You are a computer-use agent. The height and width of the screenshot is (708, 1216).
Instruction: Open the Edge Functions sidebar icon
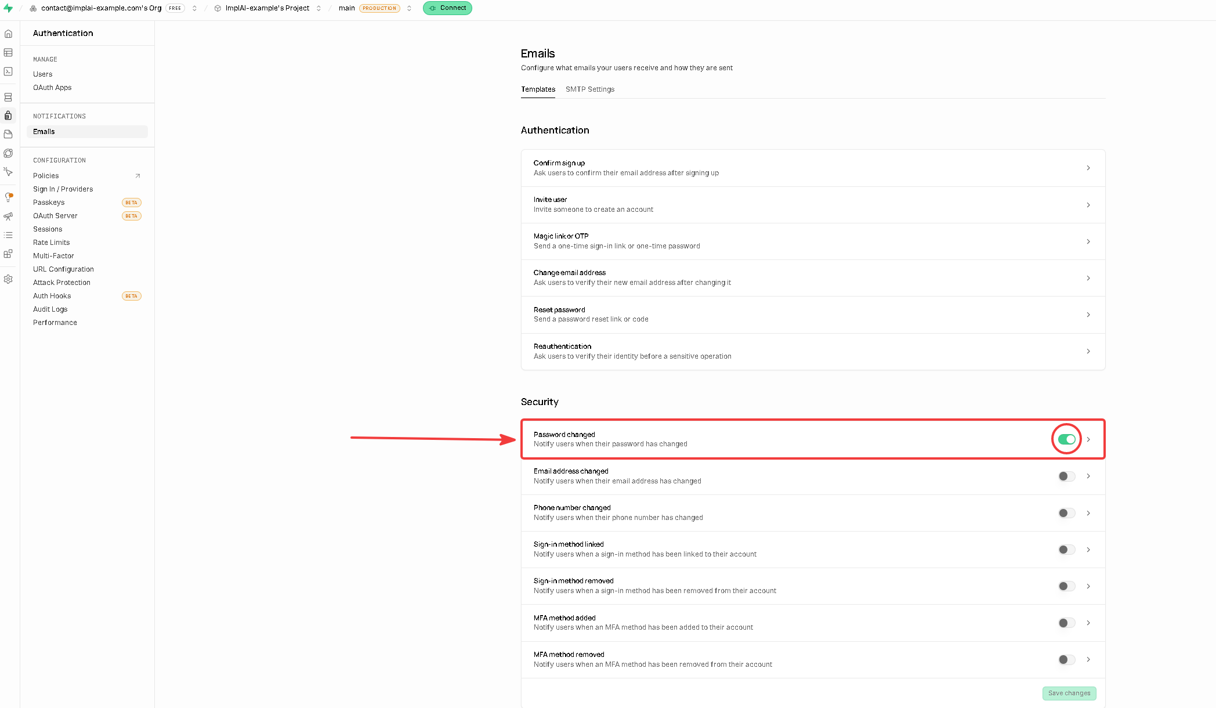coord(8,153)
